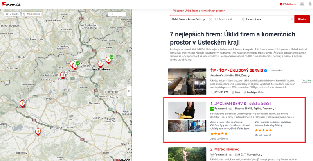Click route arrow beside Skupova 569/19 address

tap(275, 109)
